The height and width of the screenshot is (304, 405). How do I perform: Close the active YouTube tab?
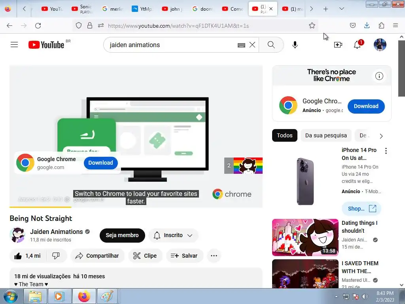(x=271, y=9)
